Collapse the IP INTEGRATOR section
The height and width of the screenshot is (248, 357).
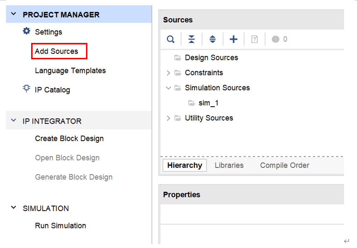[14, 121]
